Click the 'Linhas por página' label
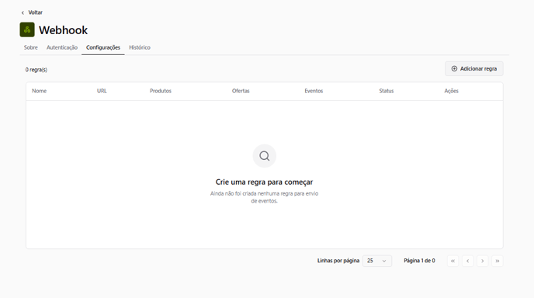 coord(338,261)
